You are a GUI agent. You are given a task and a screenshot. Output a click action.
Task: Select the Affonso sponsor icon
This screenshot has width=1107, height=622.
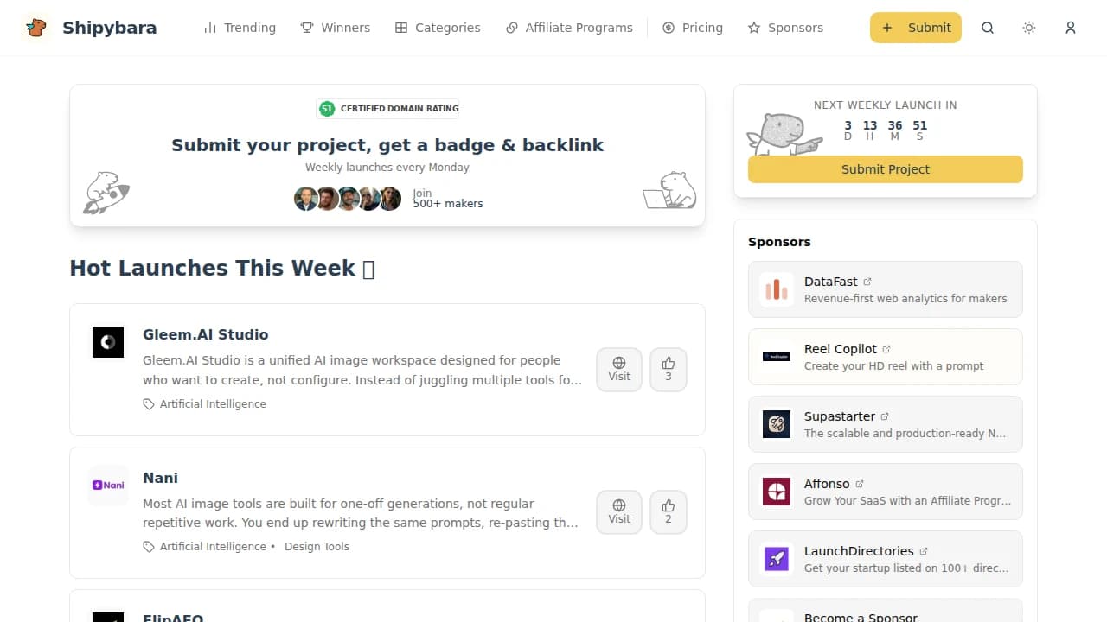pyautogui.click(x=776, y=492)
